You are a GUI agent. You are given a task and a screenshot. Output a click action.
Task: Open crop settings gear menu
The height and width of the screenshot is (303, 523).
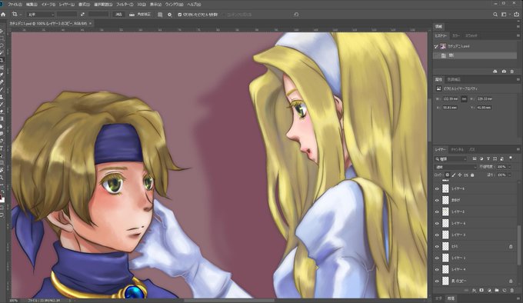169,15
